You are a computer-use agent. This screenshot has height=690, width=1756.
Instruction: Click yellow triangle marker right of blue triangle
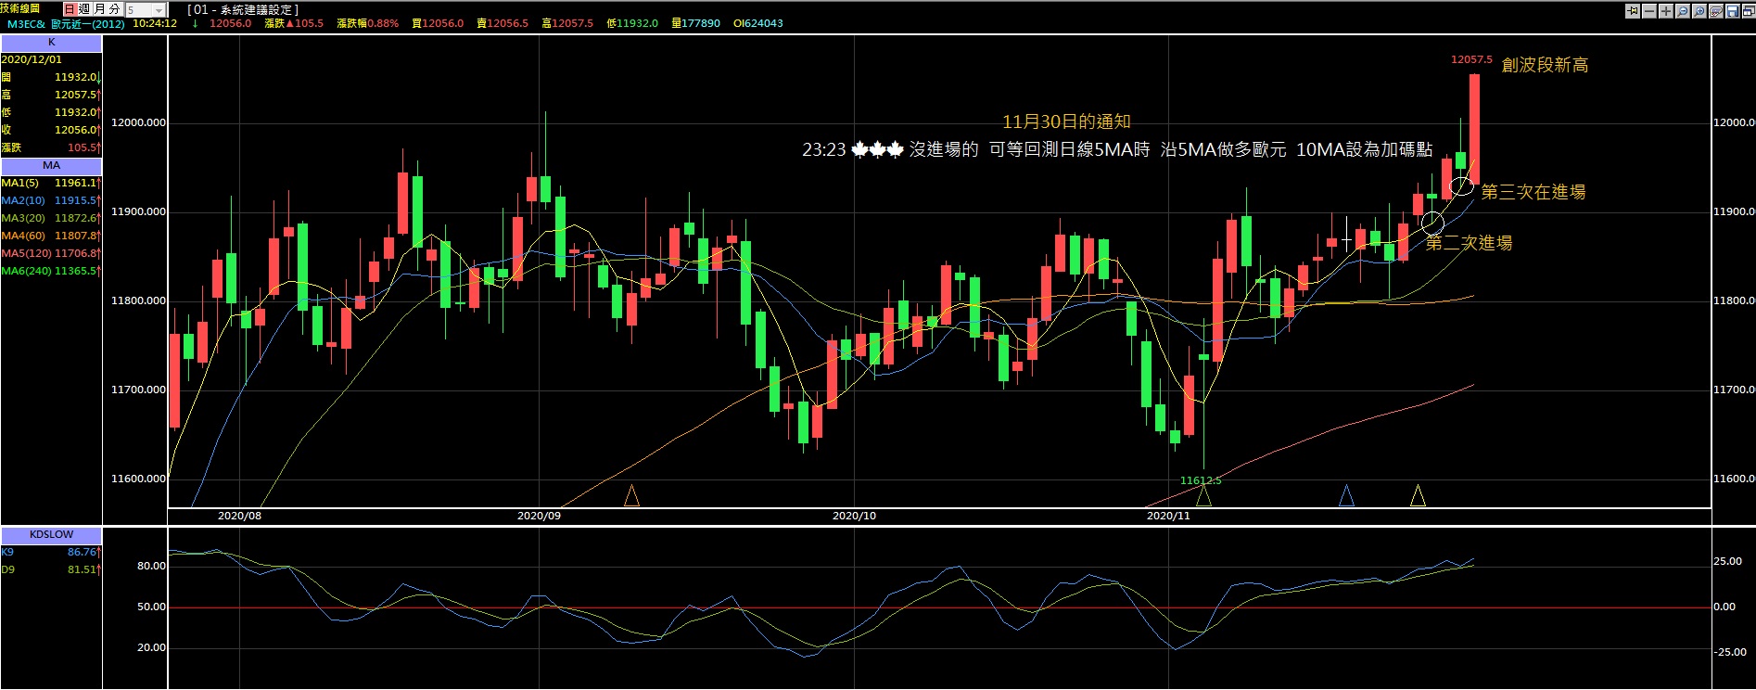coord(1418,496)
